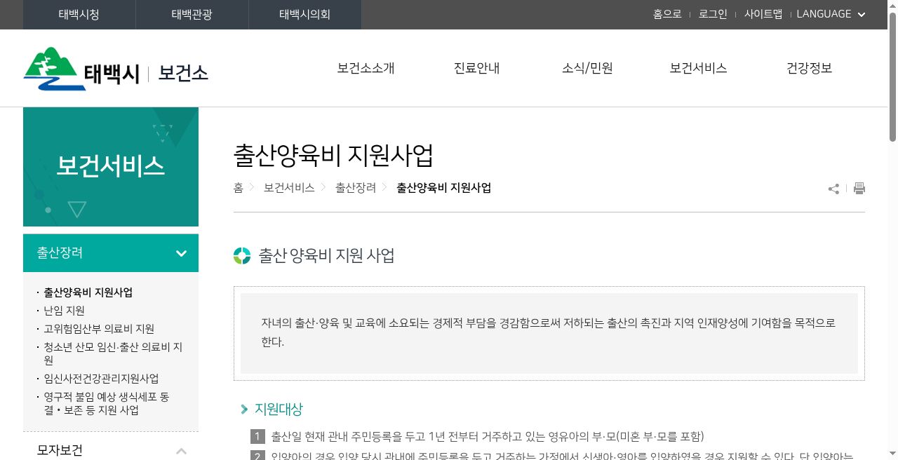Click the 출산장려 breadcrumb link

click(356, 188)
